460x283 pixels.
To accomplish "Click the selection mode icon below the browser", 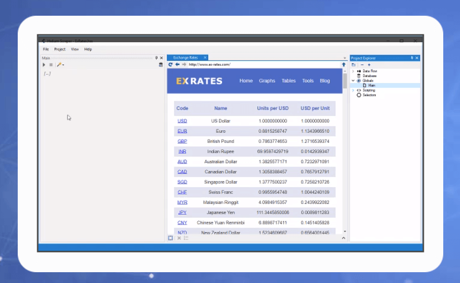I will (x=170, y=238).
